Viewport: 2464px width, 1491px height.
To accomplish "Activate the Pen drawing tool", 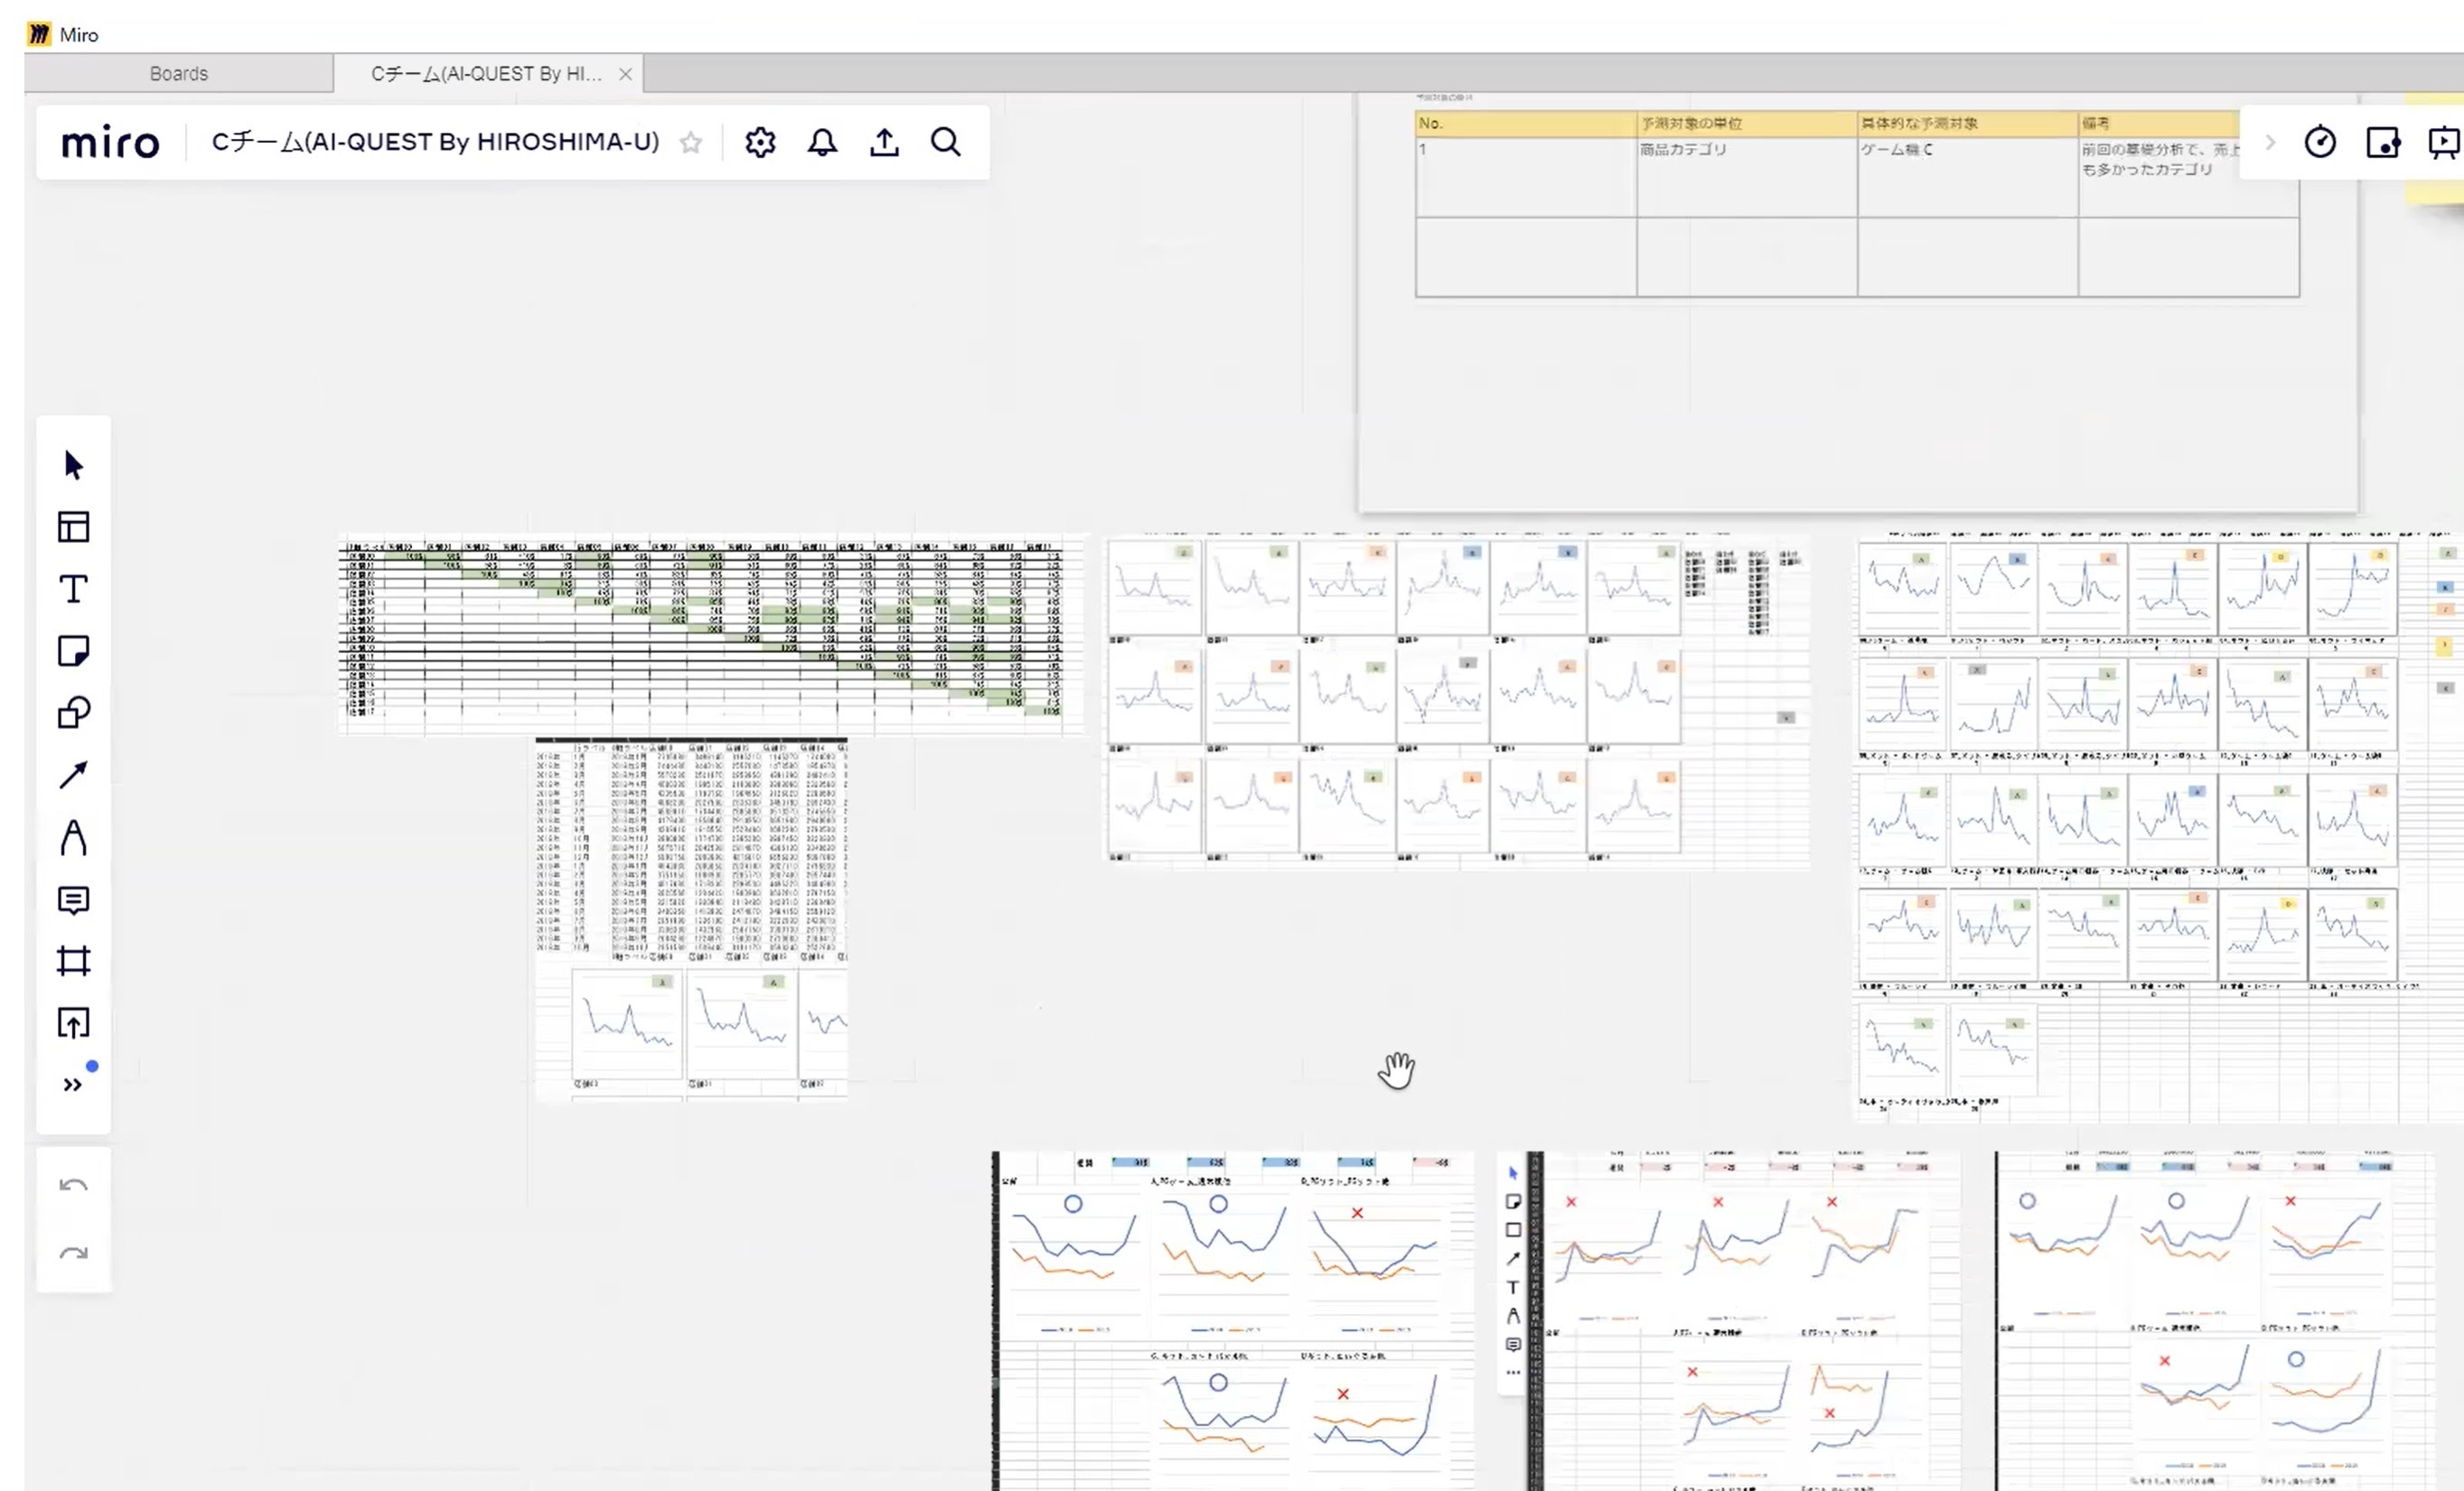I will pos(73,837).
